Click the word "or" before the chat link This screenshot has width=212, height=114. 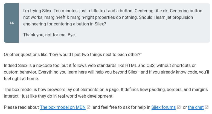pyautogui.click(x=185, y=107)
